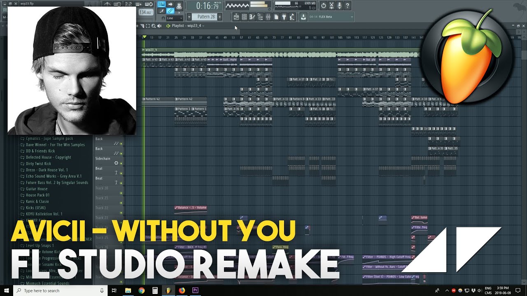Add new pattern with plus button

(x=219, y=17)
